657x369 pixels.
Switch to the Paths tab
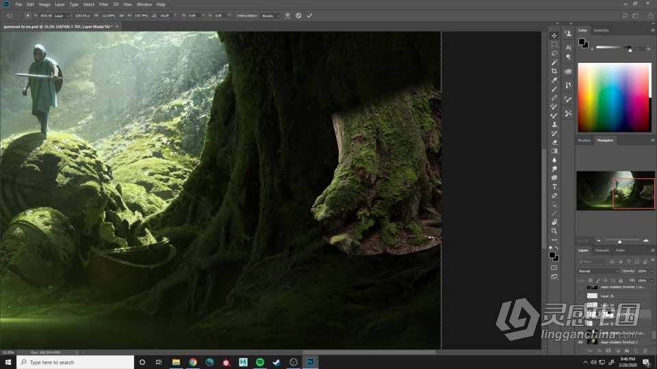point(620,250)
